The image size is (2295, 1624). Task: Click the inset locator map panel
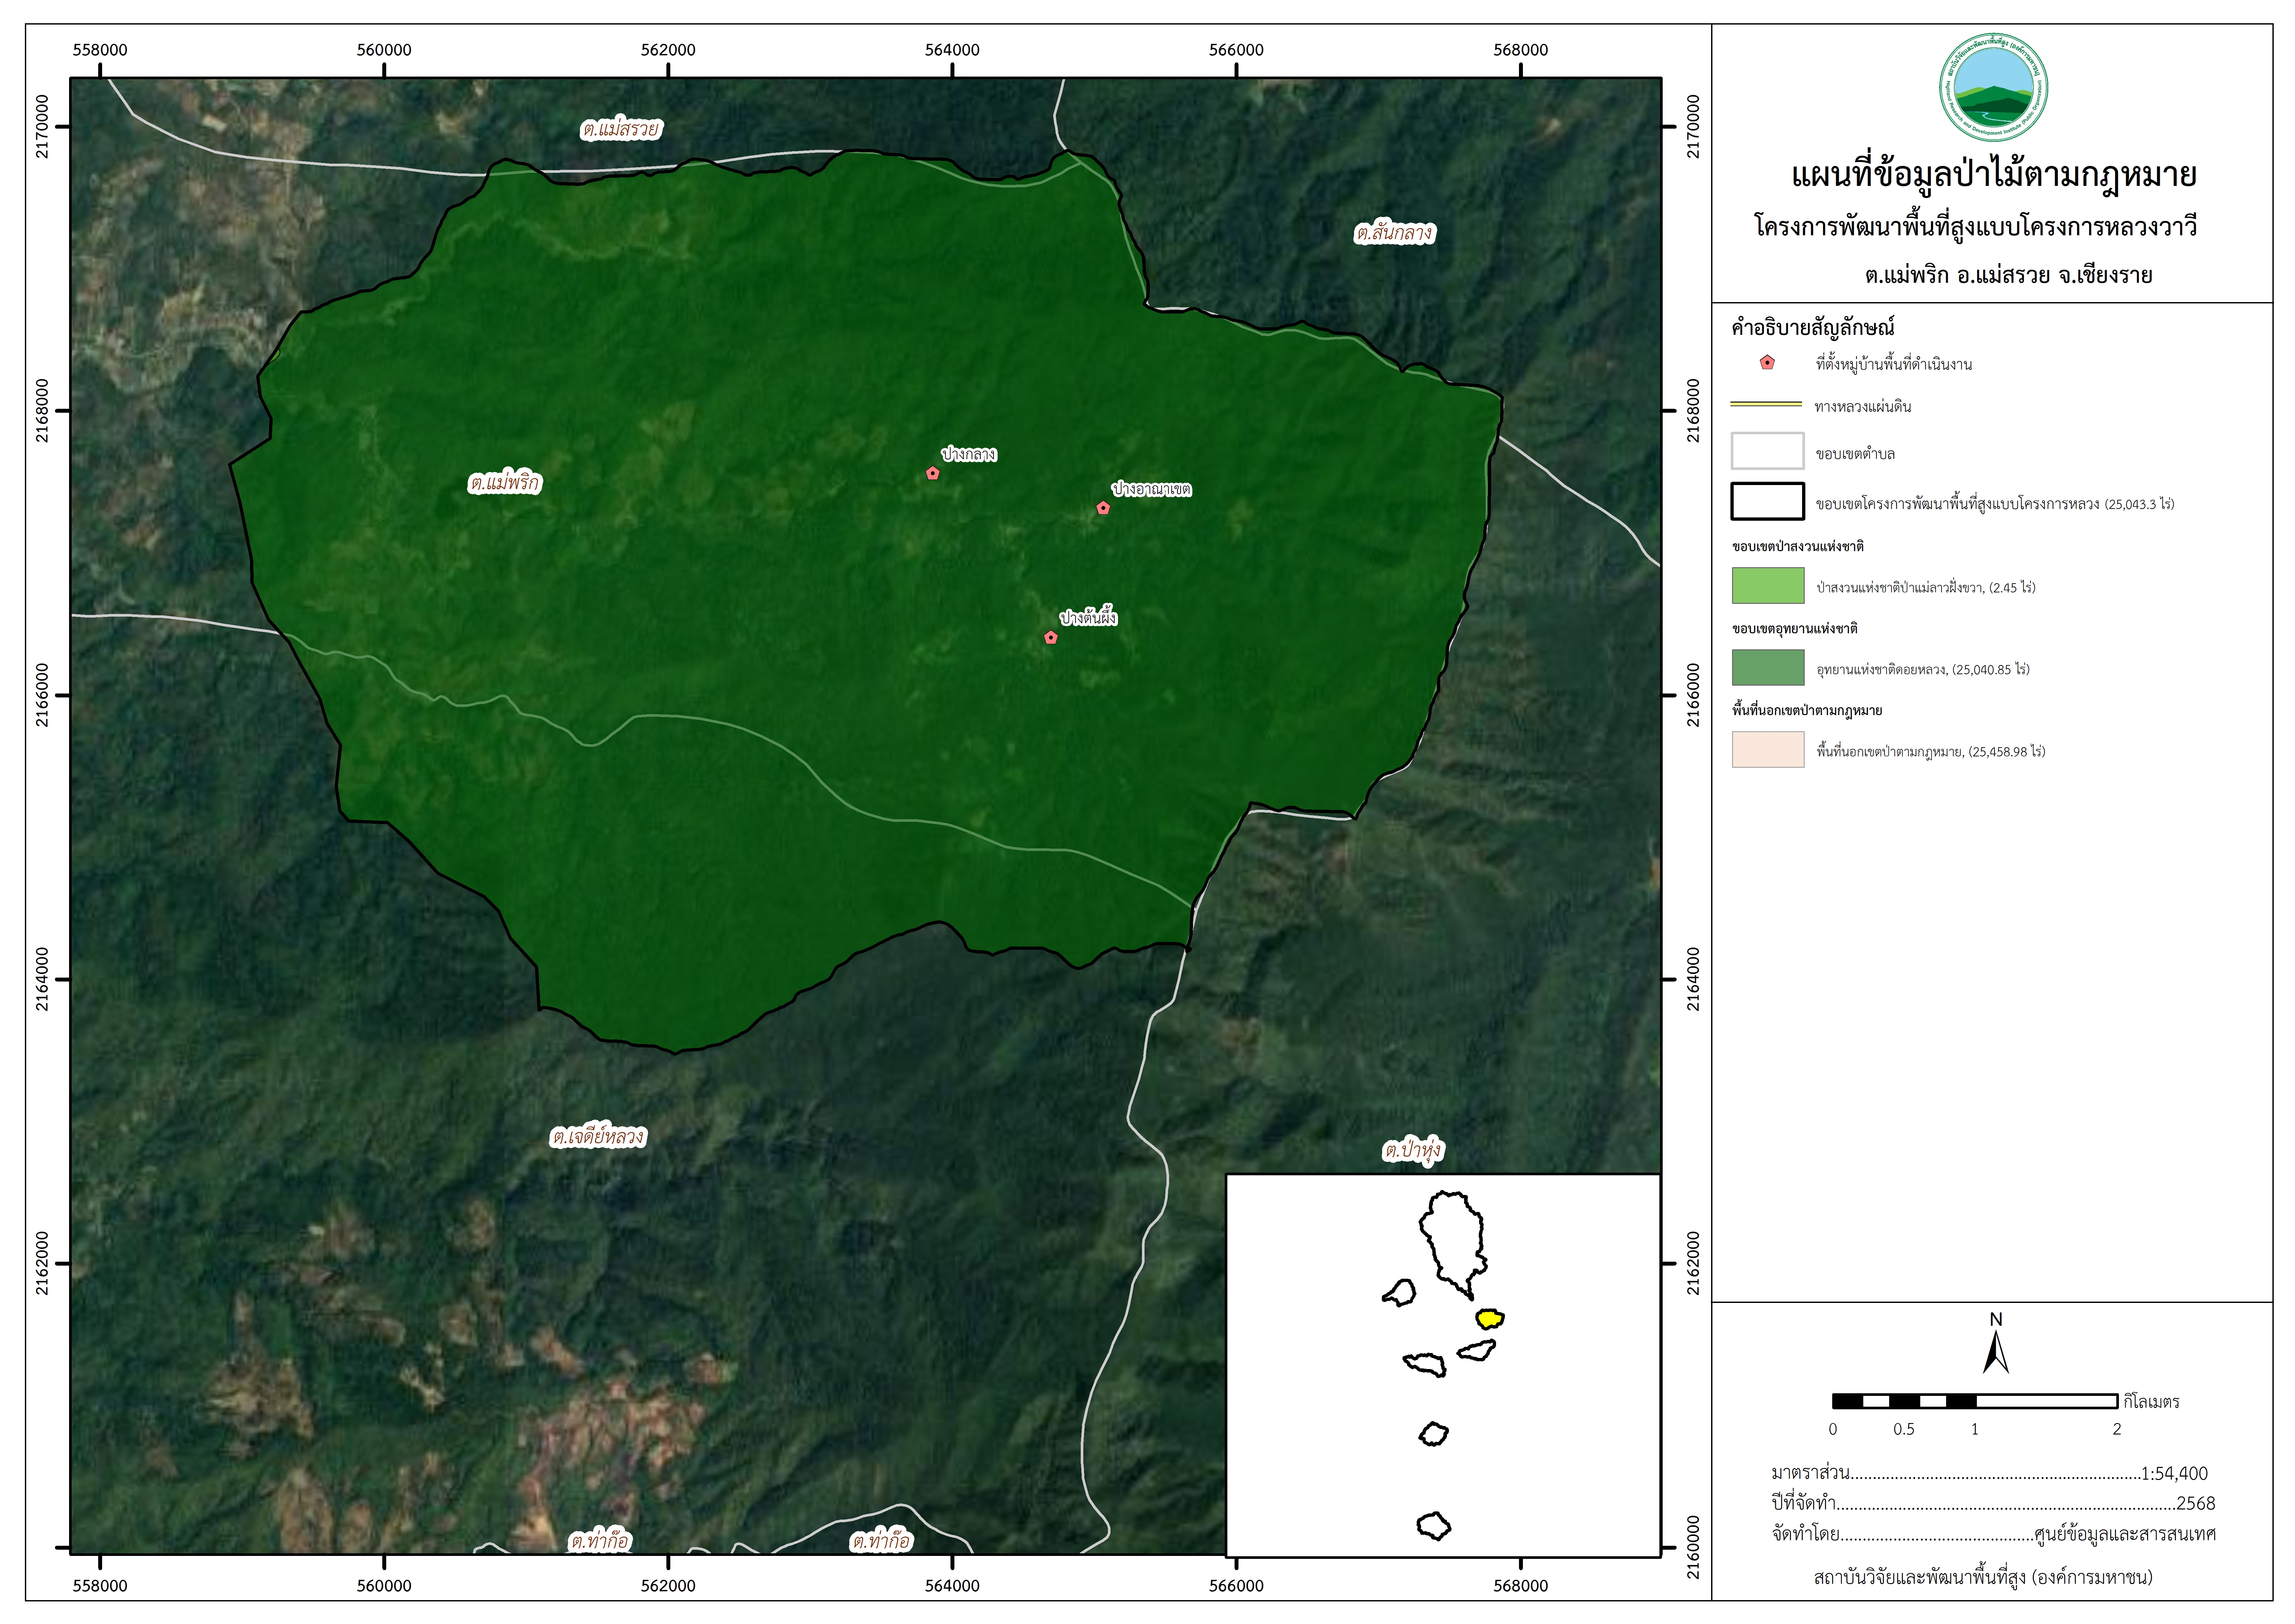point(1443,1365)
